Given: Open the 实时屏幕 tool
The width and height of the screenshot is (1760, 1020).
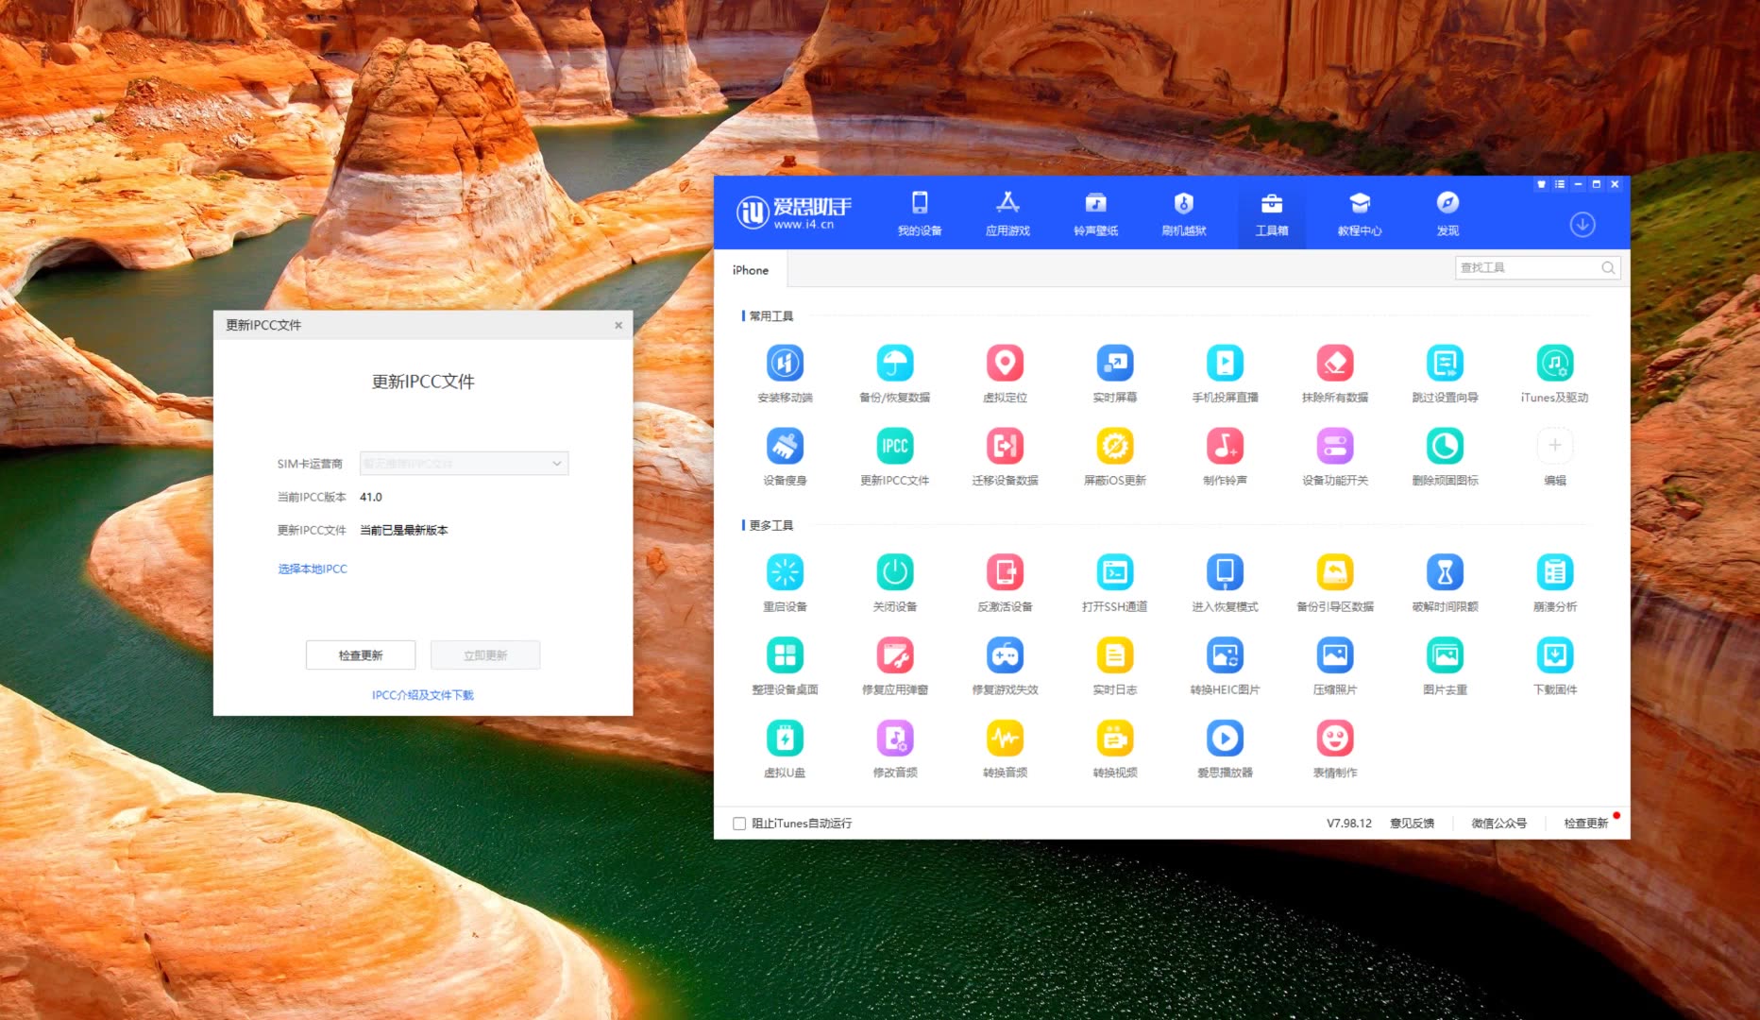Looking at the screenshot, I should [1115, 364].
